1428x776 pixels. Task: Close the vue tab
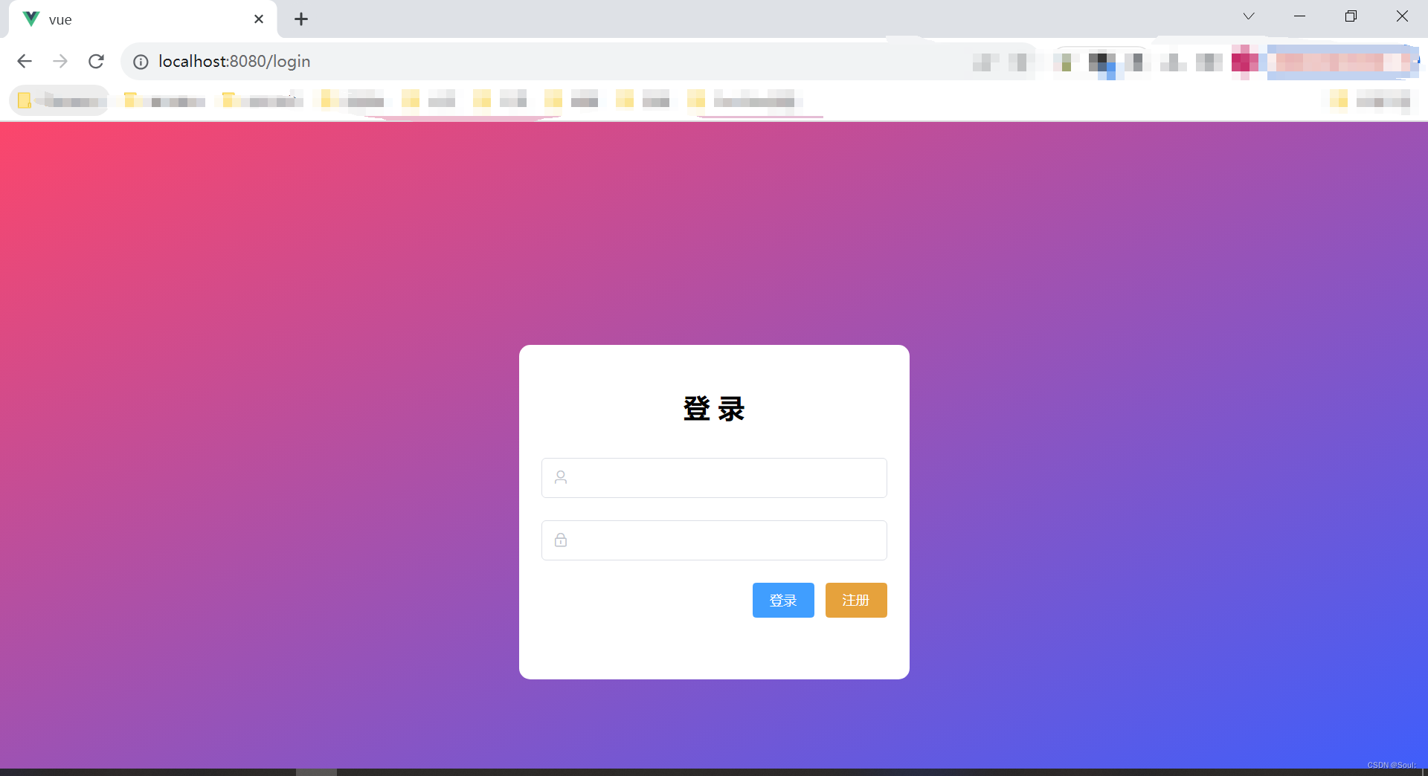259,19
